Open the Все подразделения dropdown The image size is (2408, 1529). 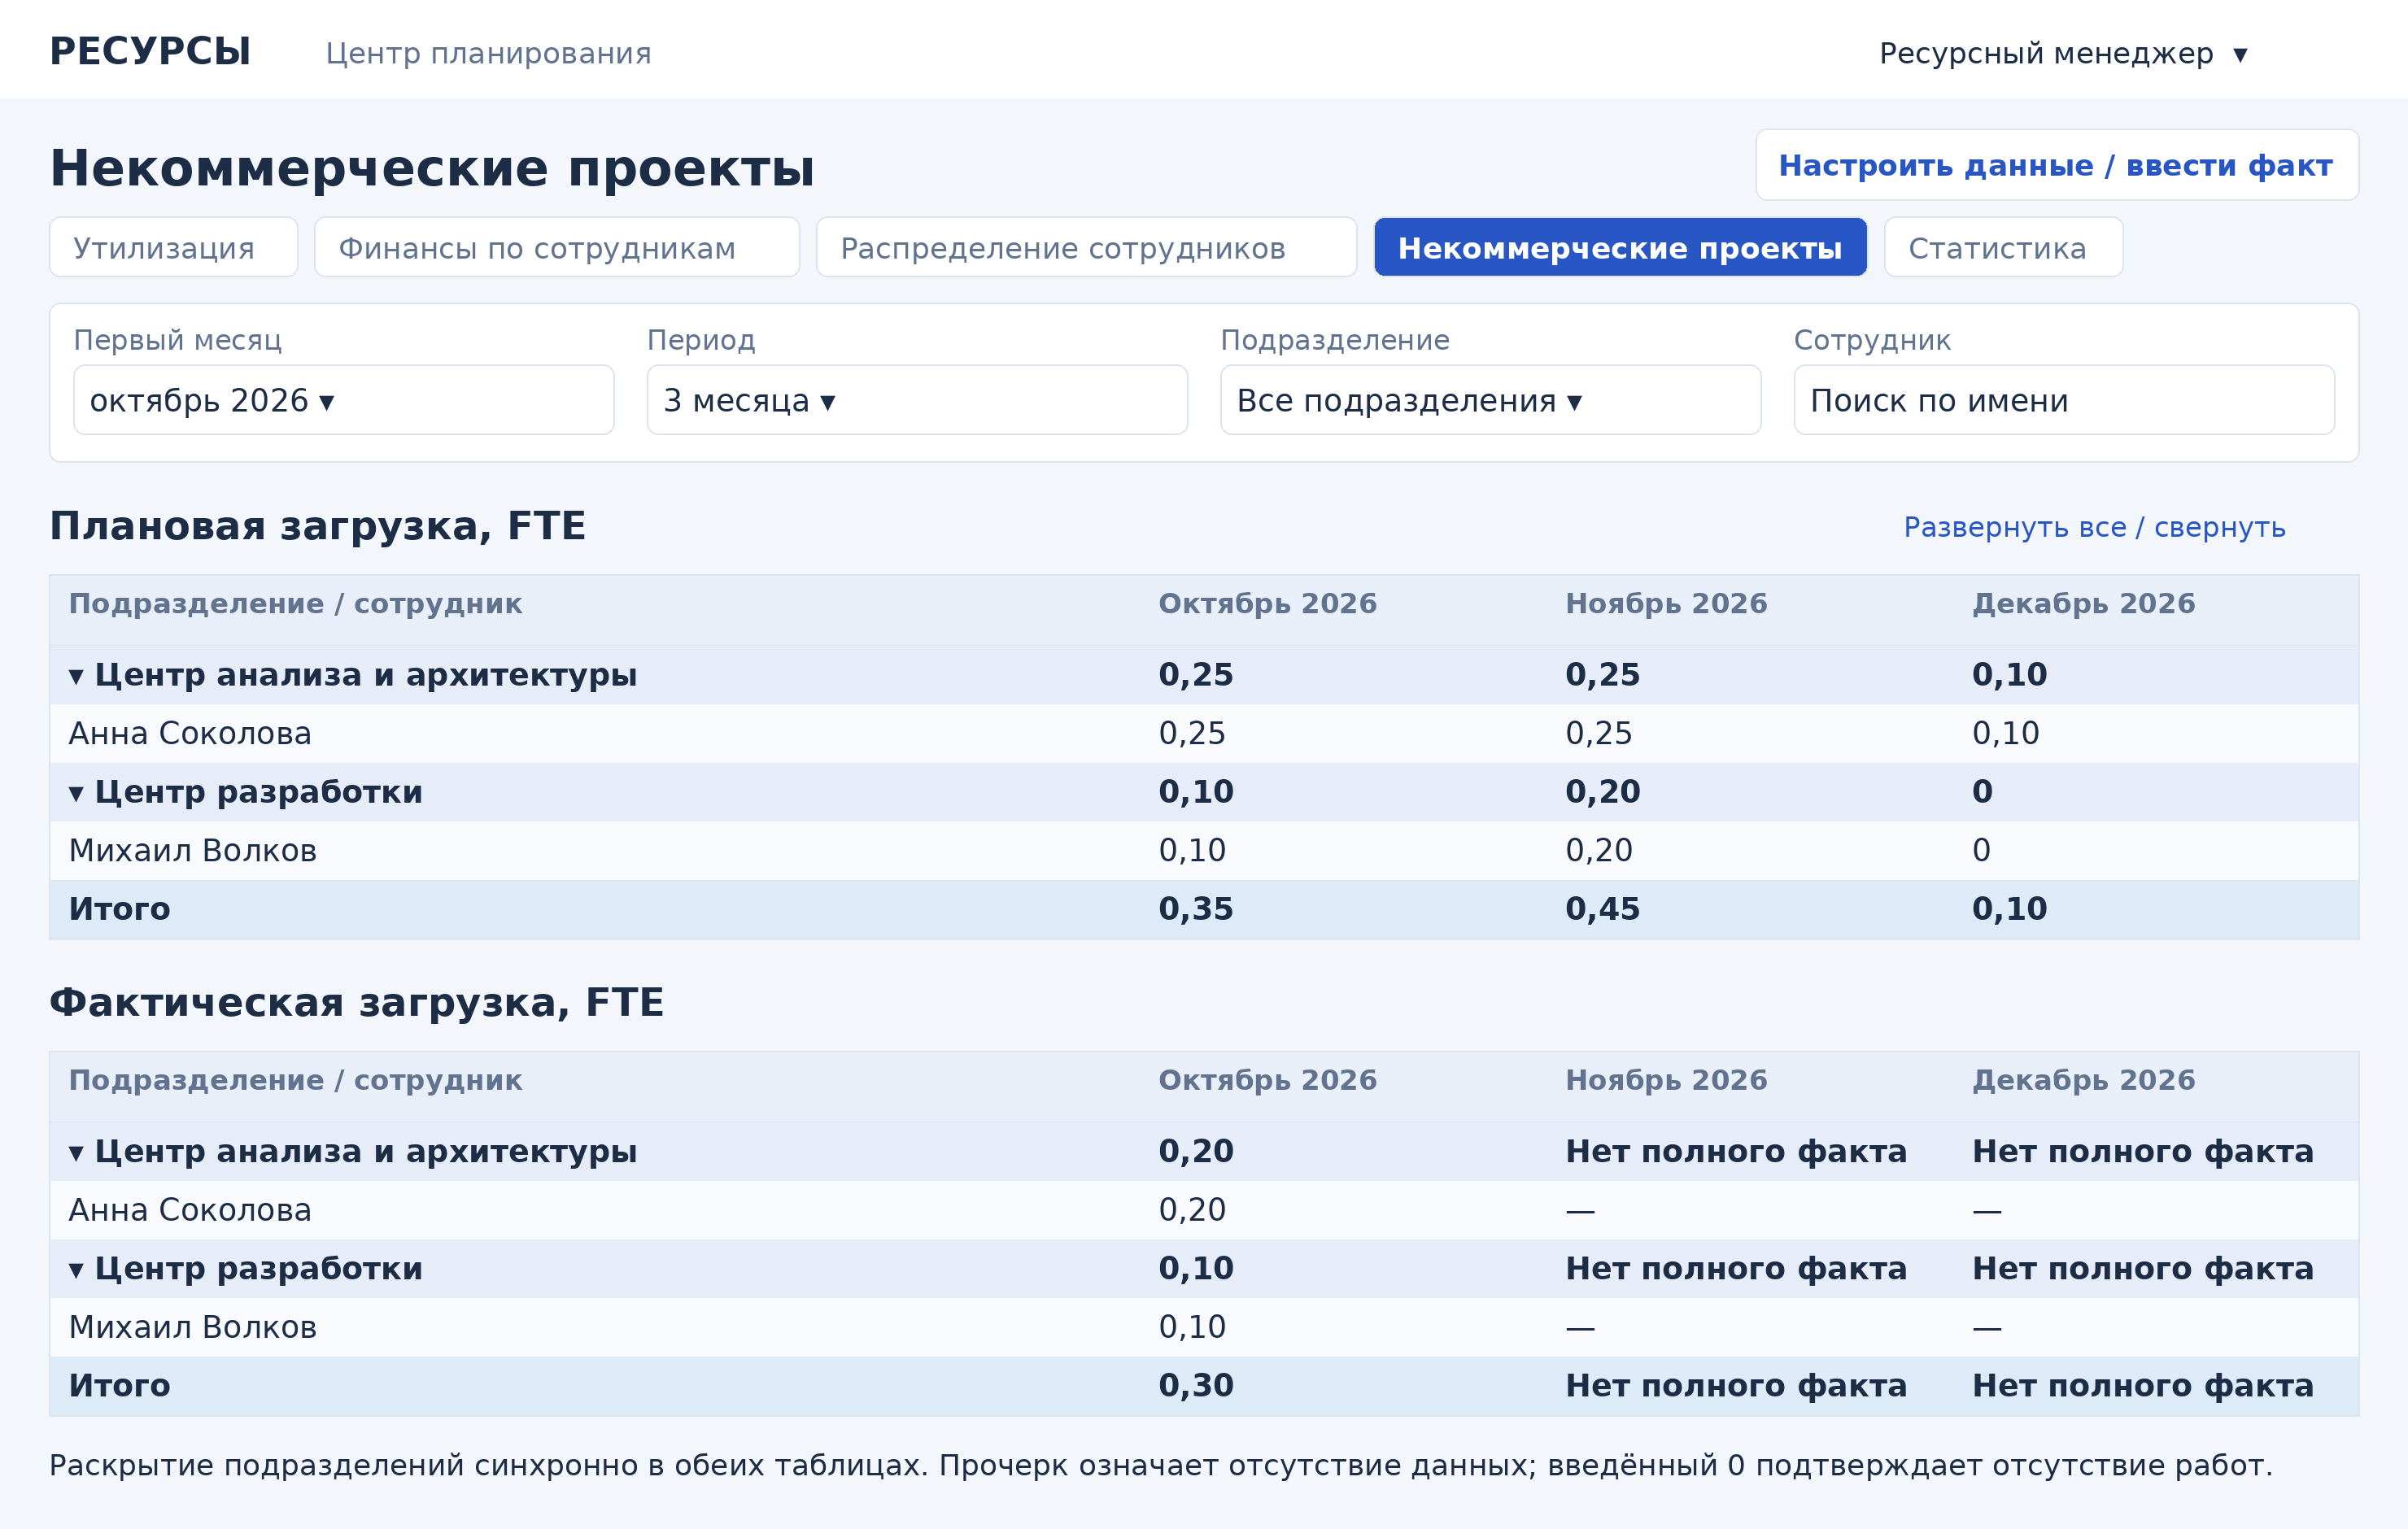point(1490,400)
